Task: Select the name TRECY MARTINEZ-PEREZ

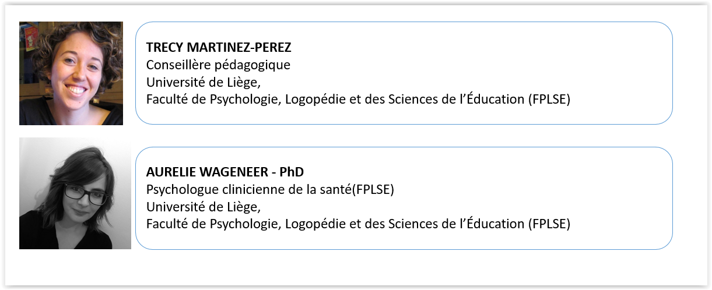Action: [219, 48]
